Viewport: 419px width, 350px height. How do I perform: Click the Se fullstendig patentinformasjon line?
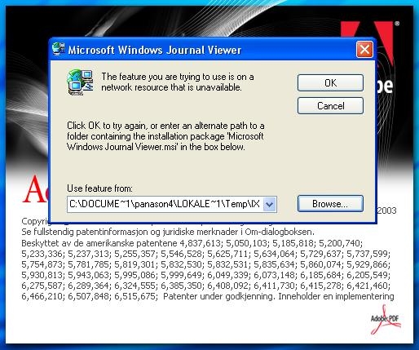pyautogui.click(x=168, y=232)
